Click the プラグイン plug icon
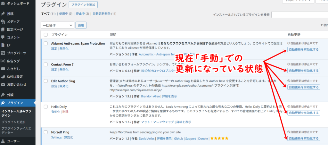The width and height of the screenshot is (328, 145). click(x=3, y=103)
